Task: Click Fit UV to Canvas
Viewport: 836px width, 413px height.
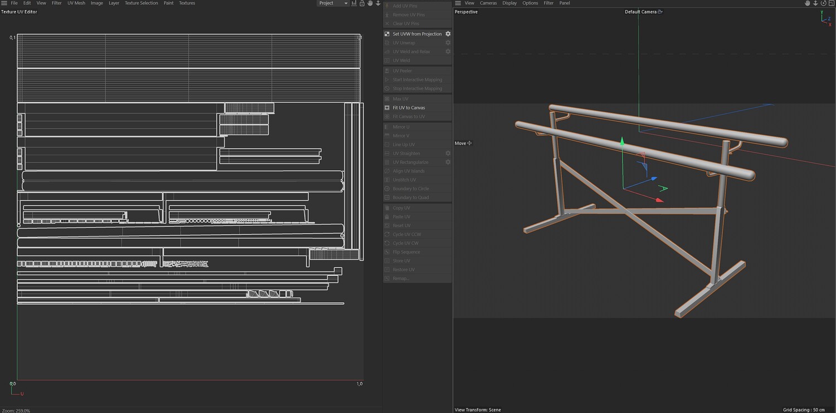Action: (409, 107)
